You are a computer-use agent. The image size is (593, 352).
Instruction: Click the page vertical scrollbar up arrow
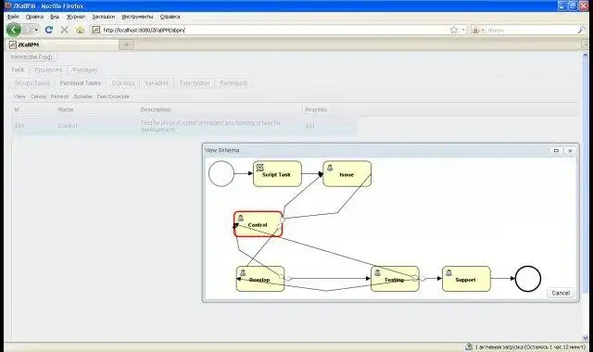pos(586,56)
